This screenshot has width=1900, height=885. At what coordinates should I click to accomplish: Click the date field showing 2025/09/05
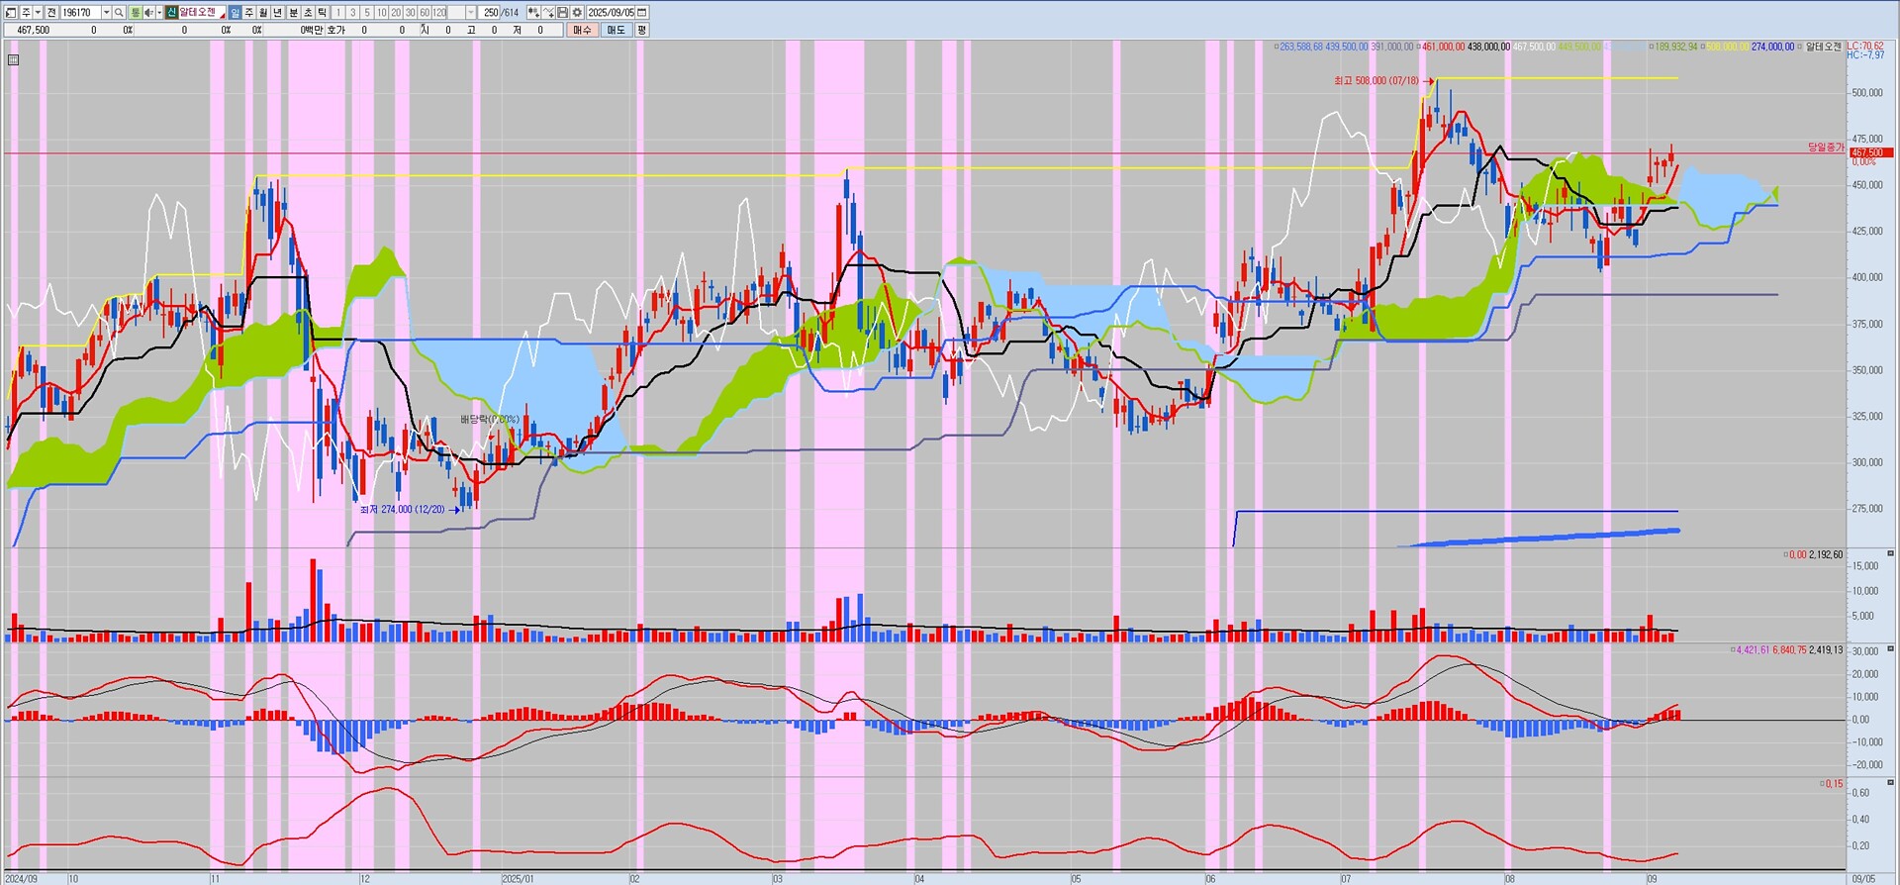611,13
